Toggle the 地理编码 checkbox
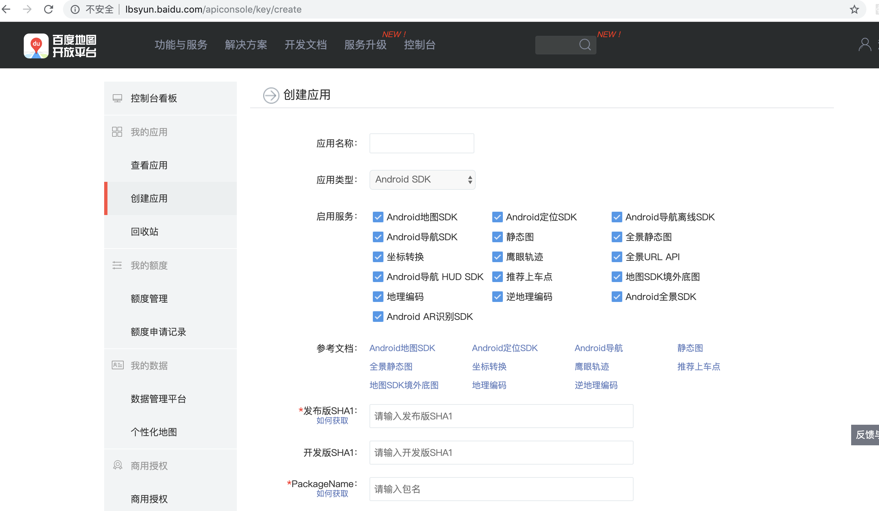879x511 pixels. [x=378, y=296]
